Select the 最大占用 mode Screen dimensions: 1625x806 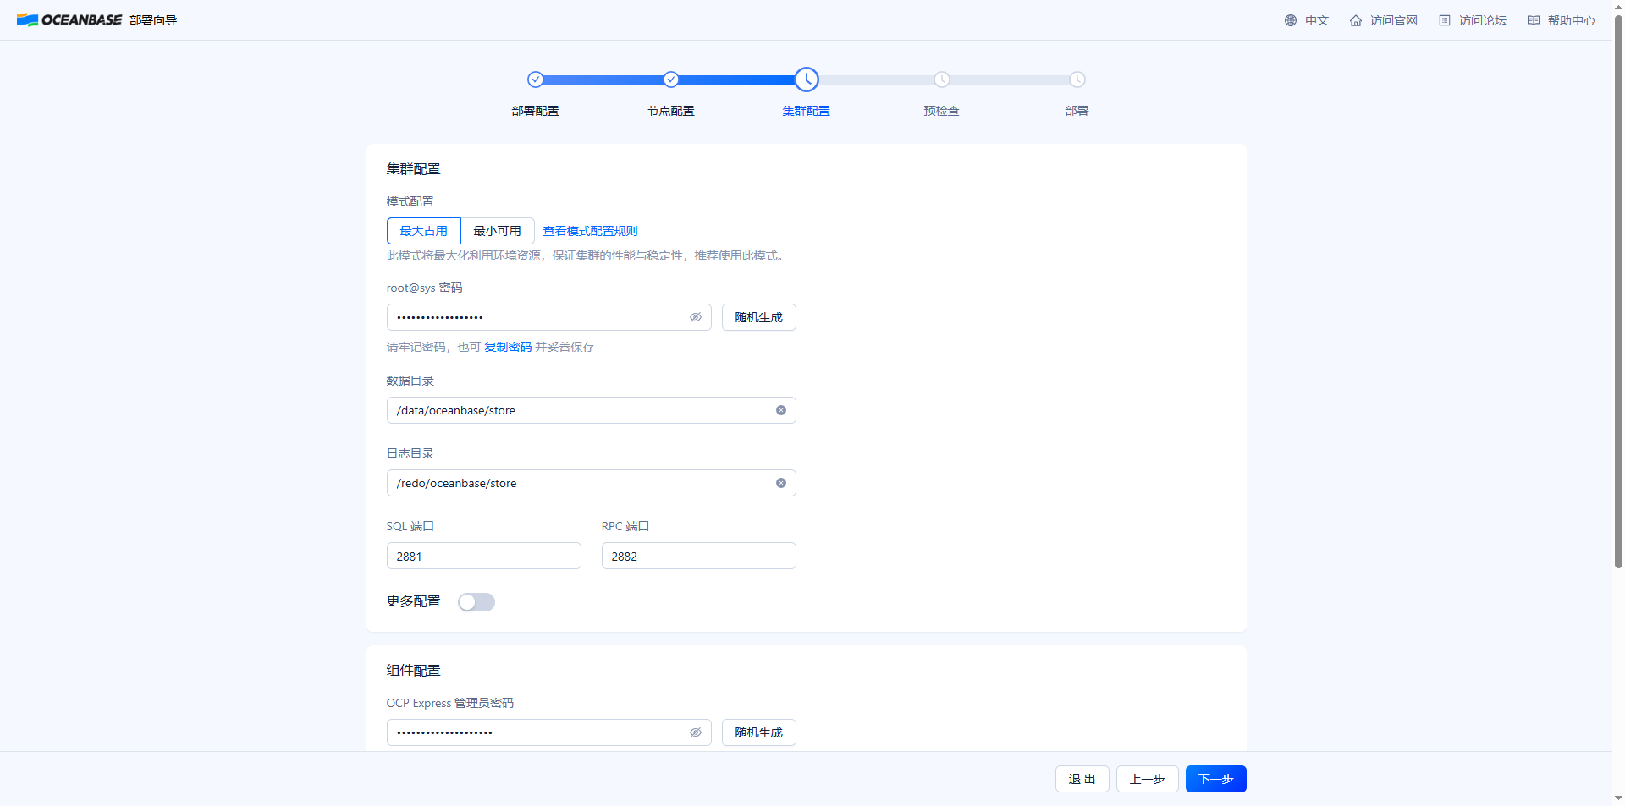(424, 231)
